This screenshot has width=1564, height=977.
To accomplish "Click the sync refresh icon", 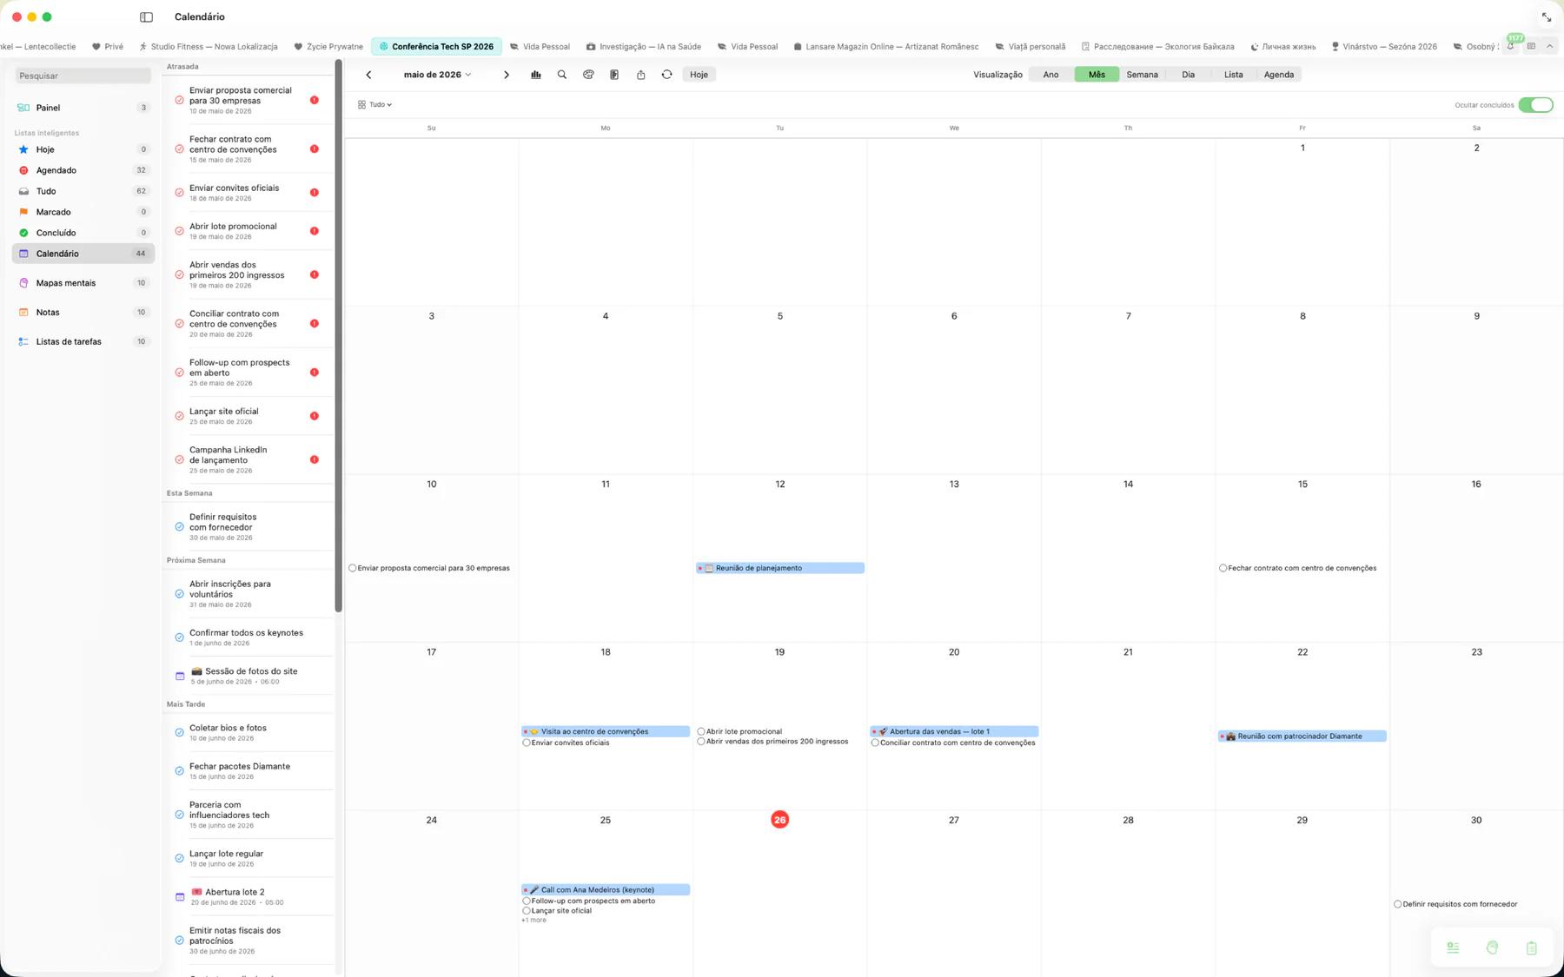I will click(666, 75).
